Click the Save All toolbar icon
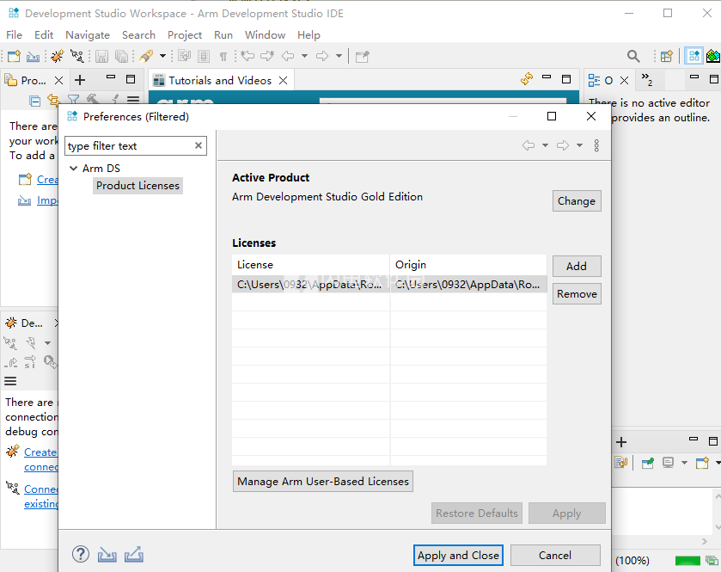The image size is (721, 572). point(121,56)
